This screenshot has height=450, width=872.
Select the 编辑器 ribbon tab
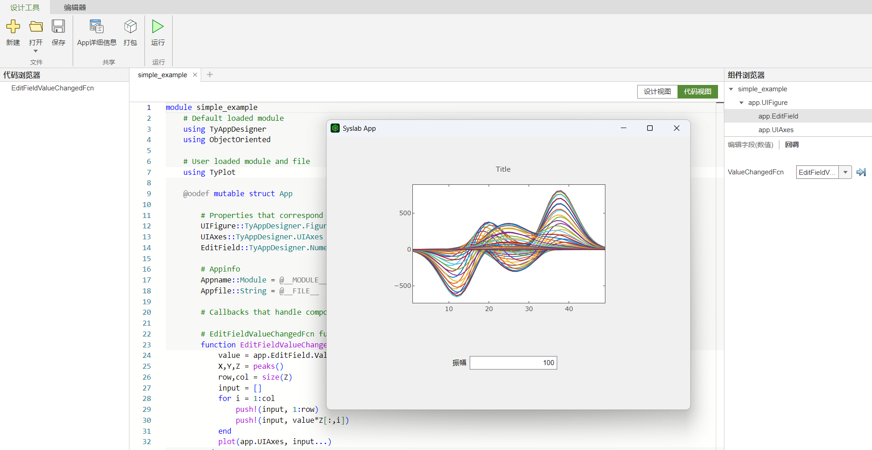point(75,7)
